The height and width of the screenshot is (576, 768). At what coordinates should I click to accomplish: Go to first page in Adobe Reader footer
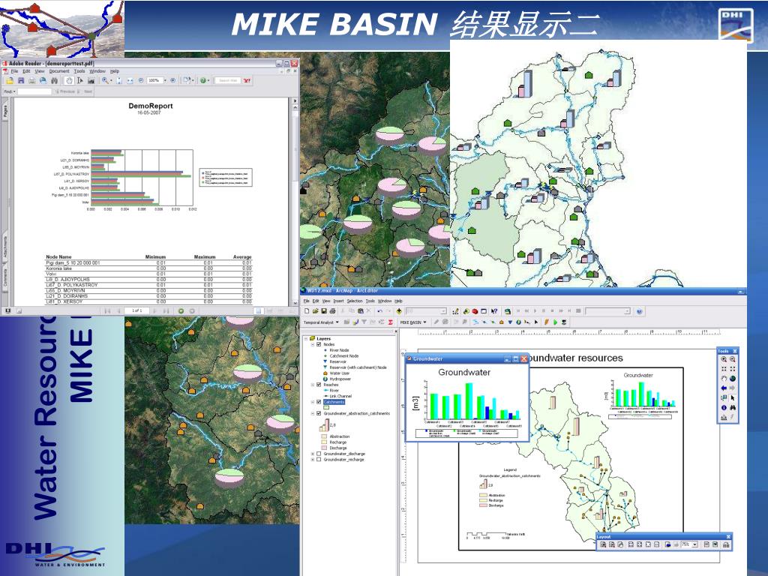[107, 311]
